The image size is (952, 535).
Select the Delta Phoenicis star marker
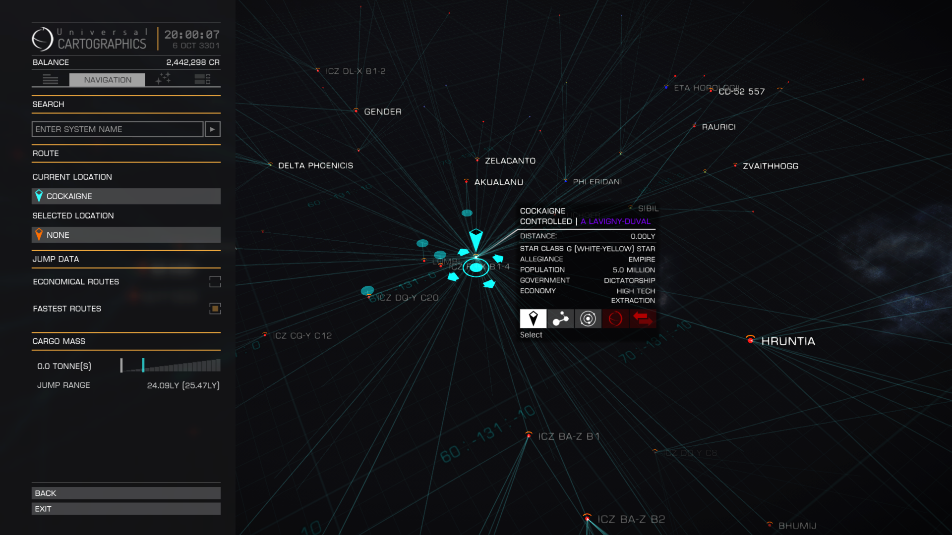(270, 164)
